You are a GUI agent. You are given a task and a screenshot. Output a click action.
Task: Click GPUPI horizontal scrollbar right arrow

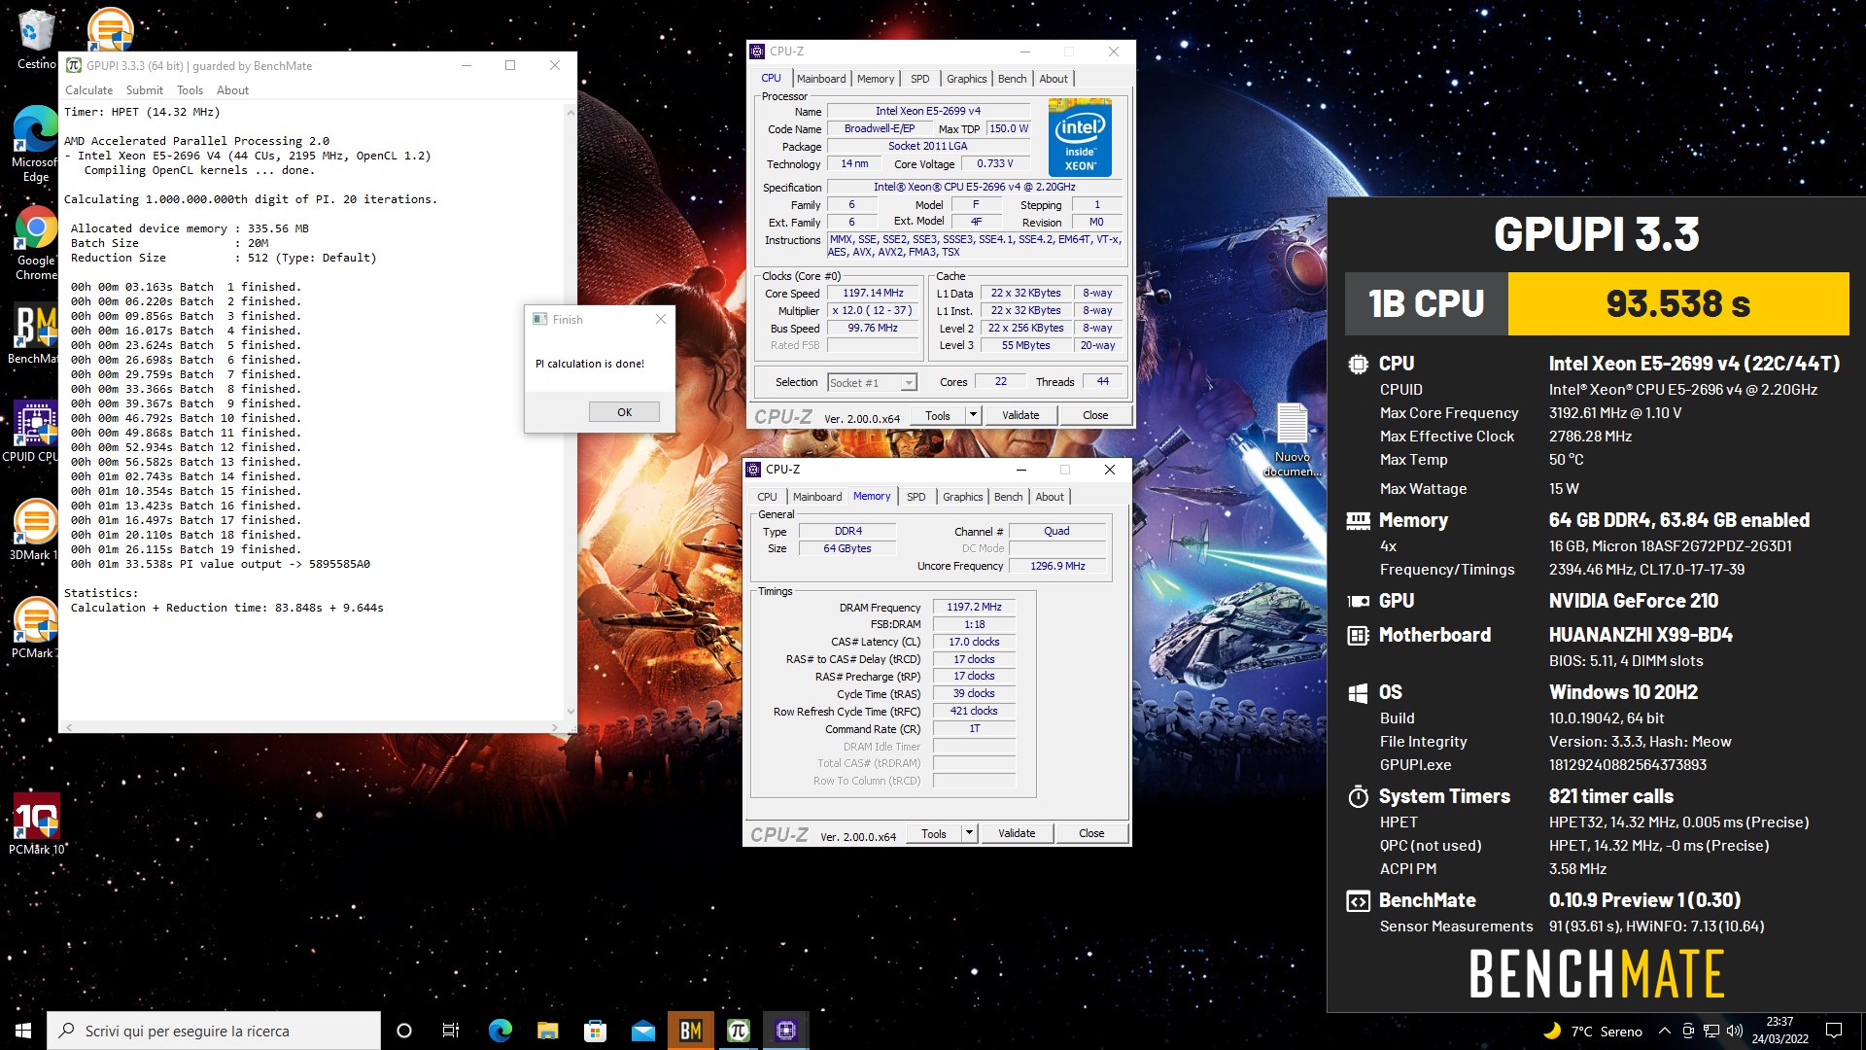click(x=555, y=727)
